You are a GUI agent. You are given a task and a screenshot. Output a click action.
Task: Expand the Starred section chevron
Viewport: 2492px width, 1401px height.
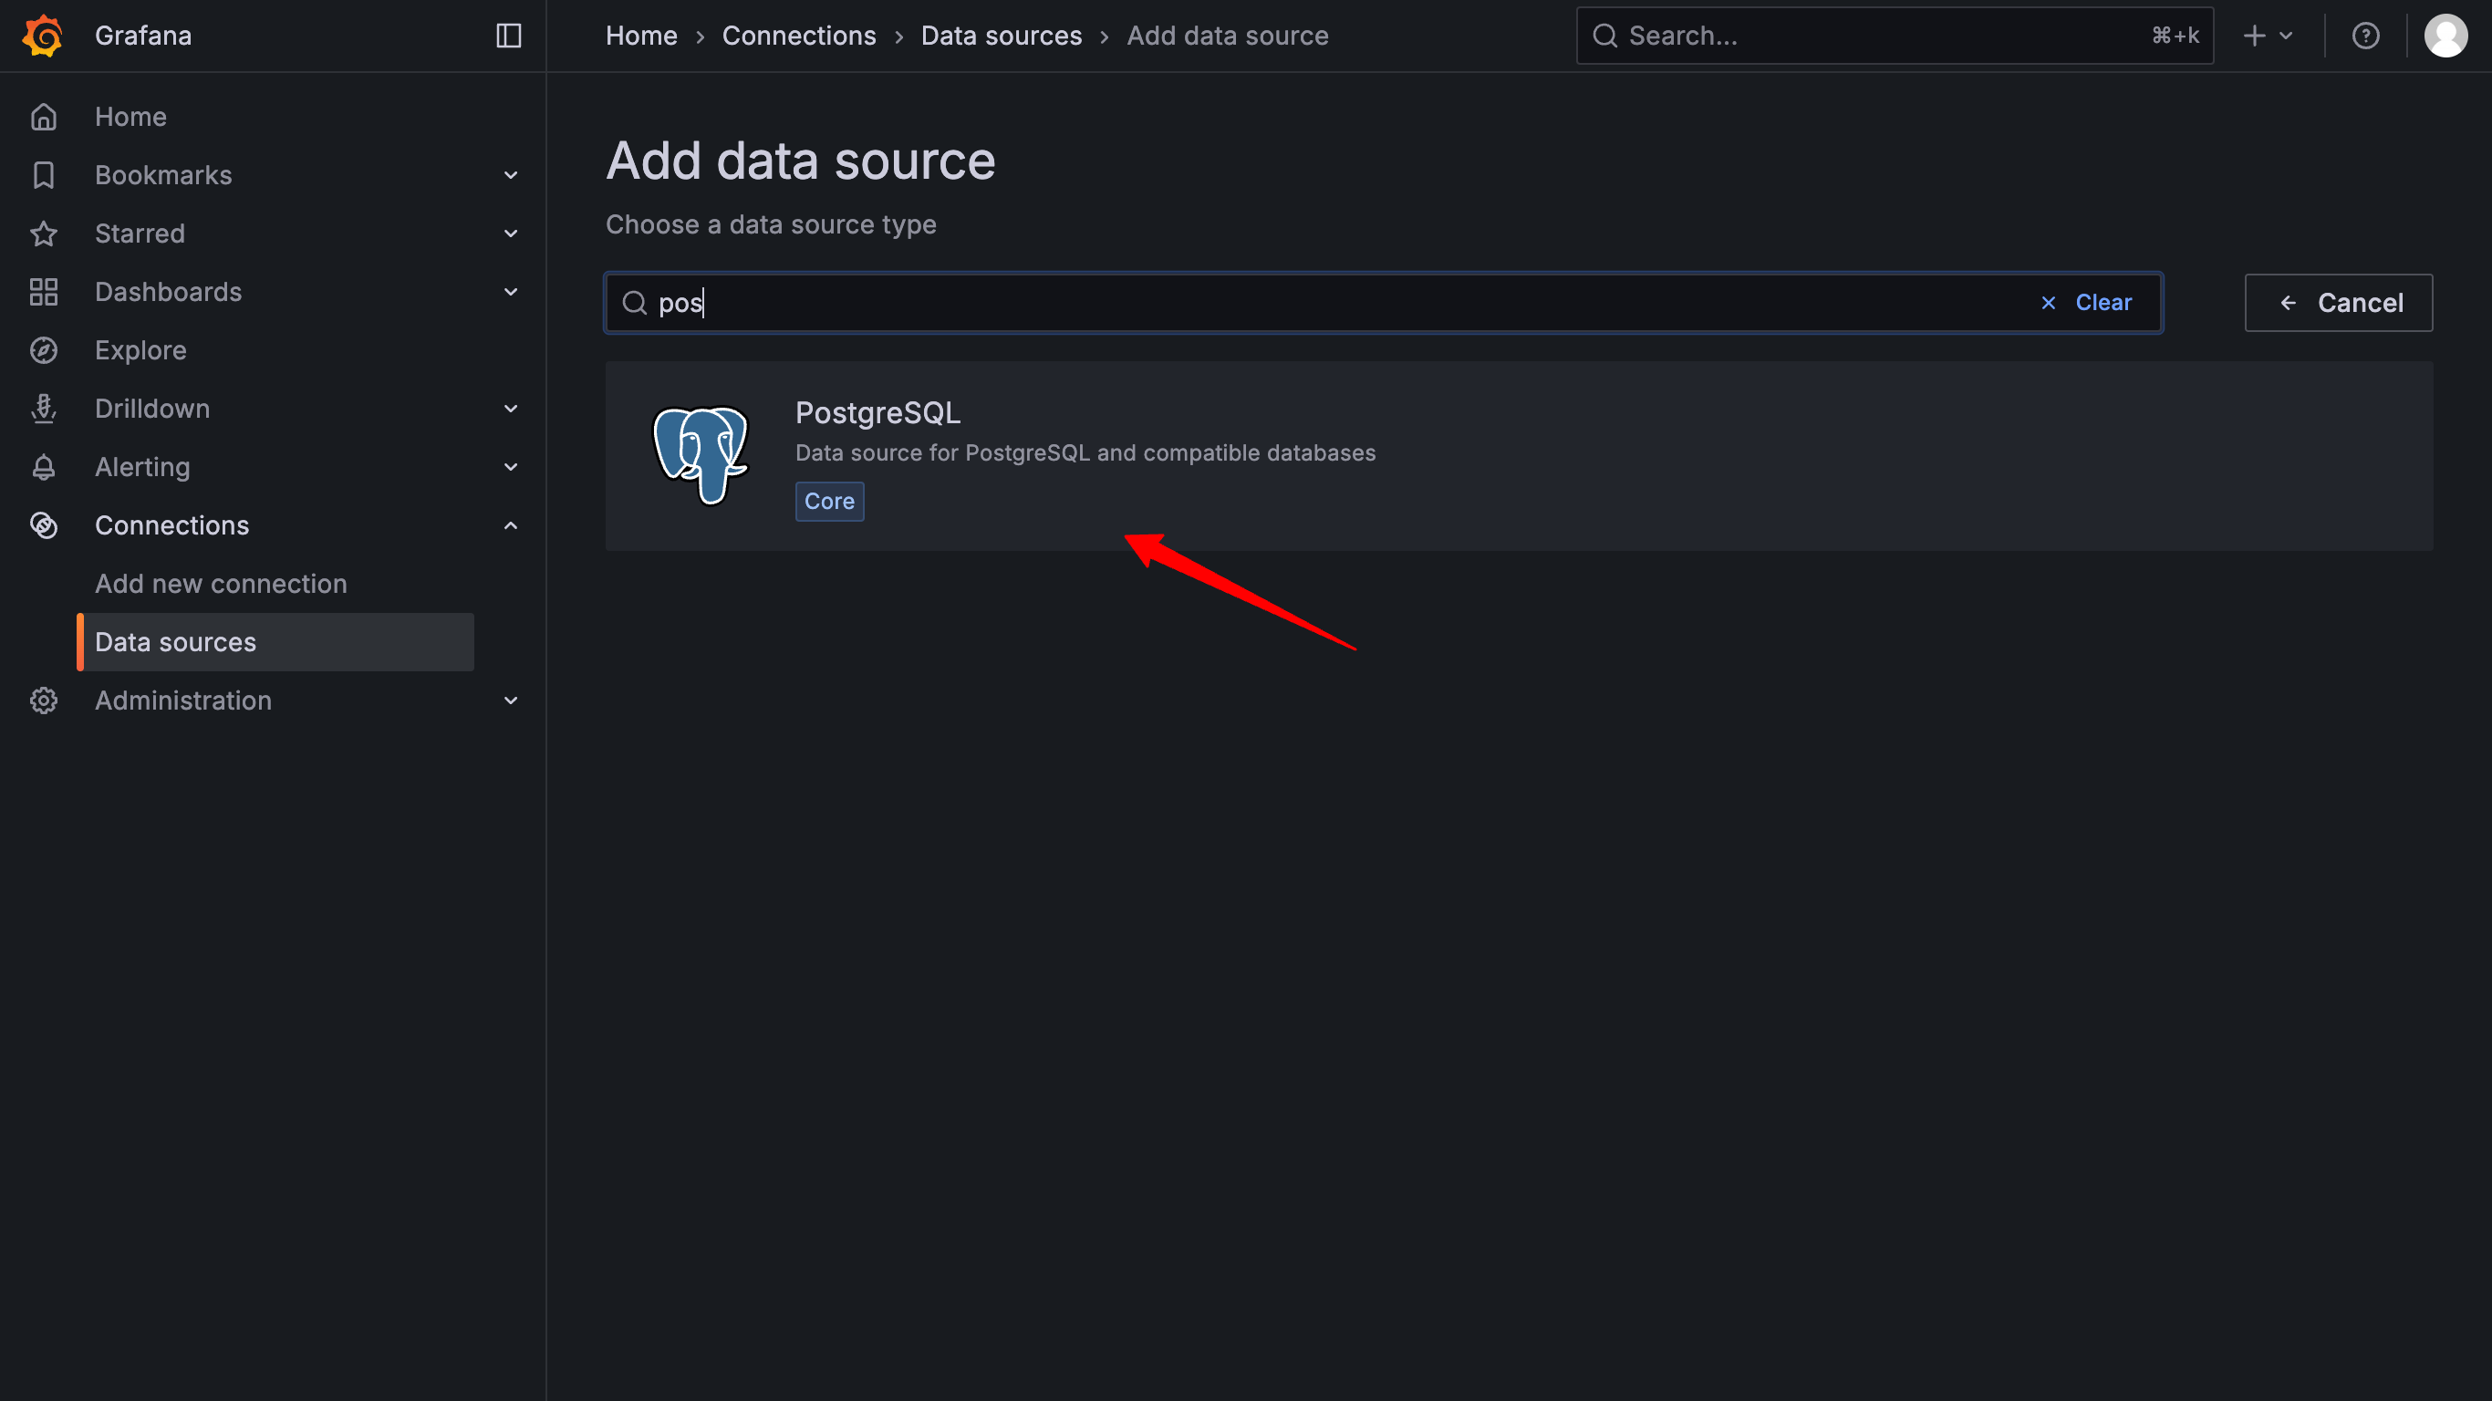point(511,234)
